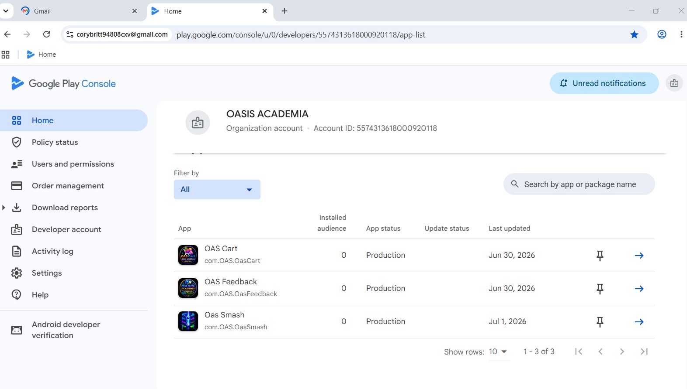Bookmark star icon in address bar
This screenshot has height=389, width=687.
pos(634,34)
